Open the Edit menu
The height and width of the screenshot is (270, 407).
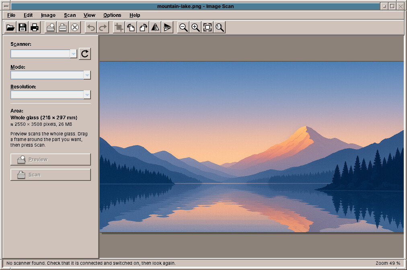[x=28, y=15]
